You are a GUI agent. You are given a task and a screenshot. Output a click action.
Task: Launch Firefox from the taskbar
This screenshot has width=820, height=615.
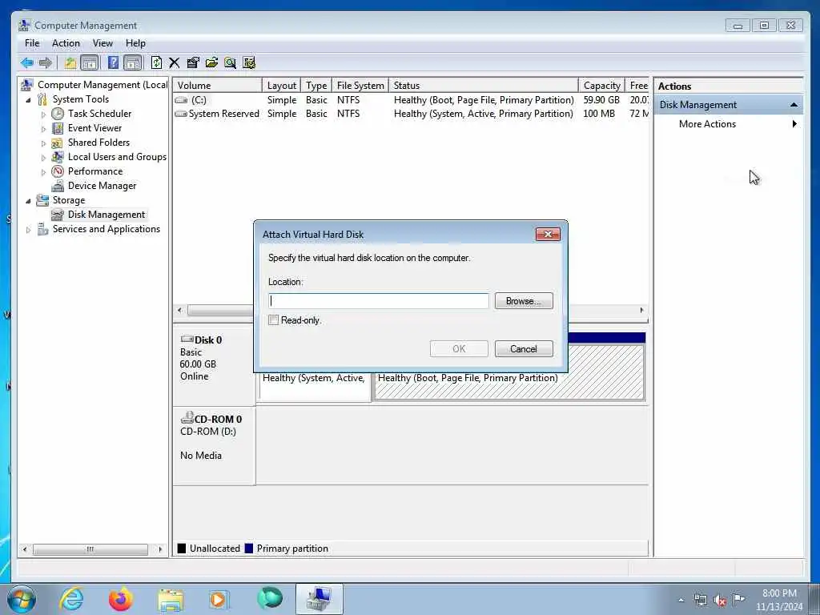(120, 599)
